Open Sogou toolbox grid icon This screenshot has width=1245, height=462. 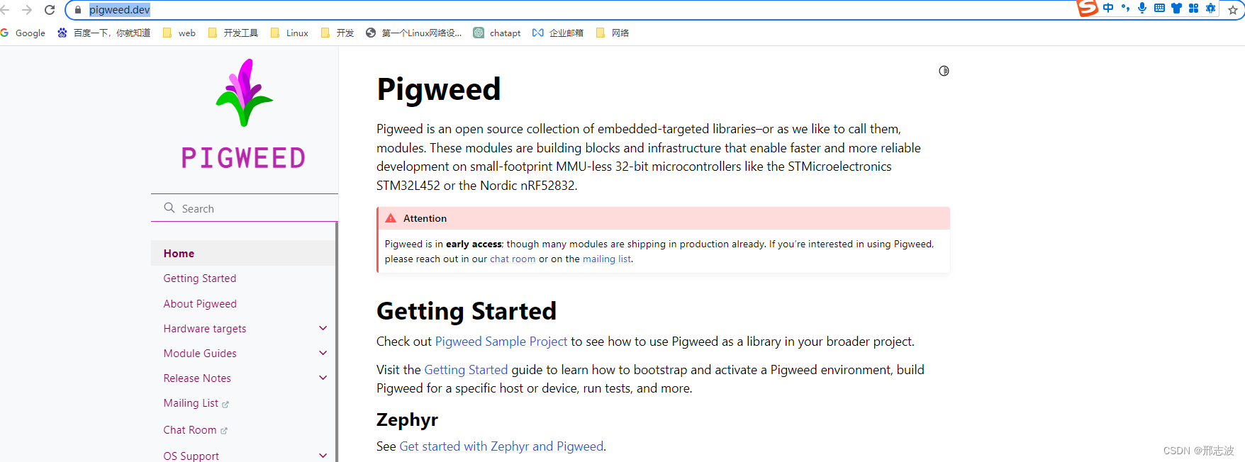[1193, 8]
